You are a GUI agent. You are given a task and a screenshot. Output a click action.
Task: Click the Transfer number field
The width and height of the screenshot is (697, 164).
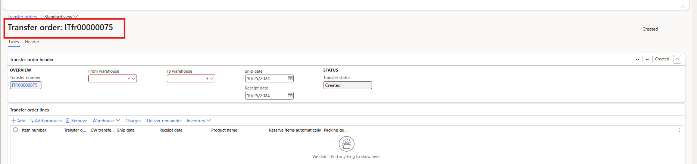25,85
